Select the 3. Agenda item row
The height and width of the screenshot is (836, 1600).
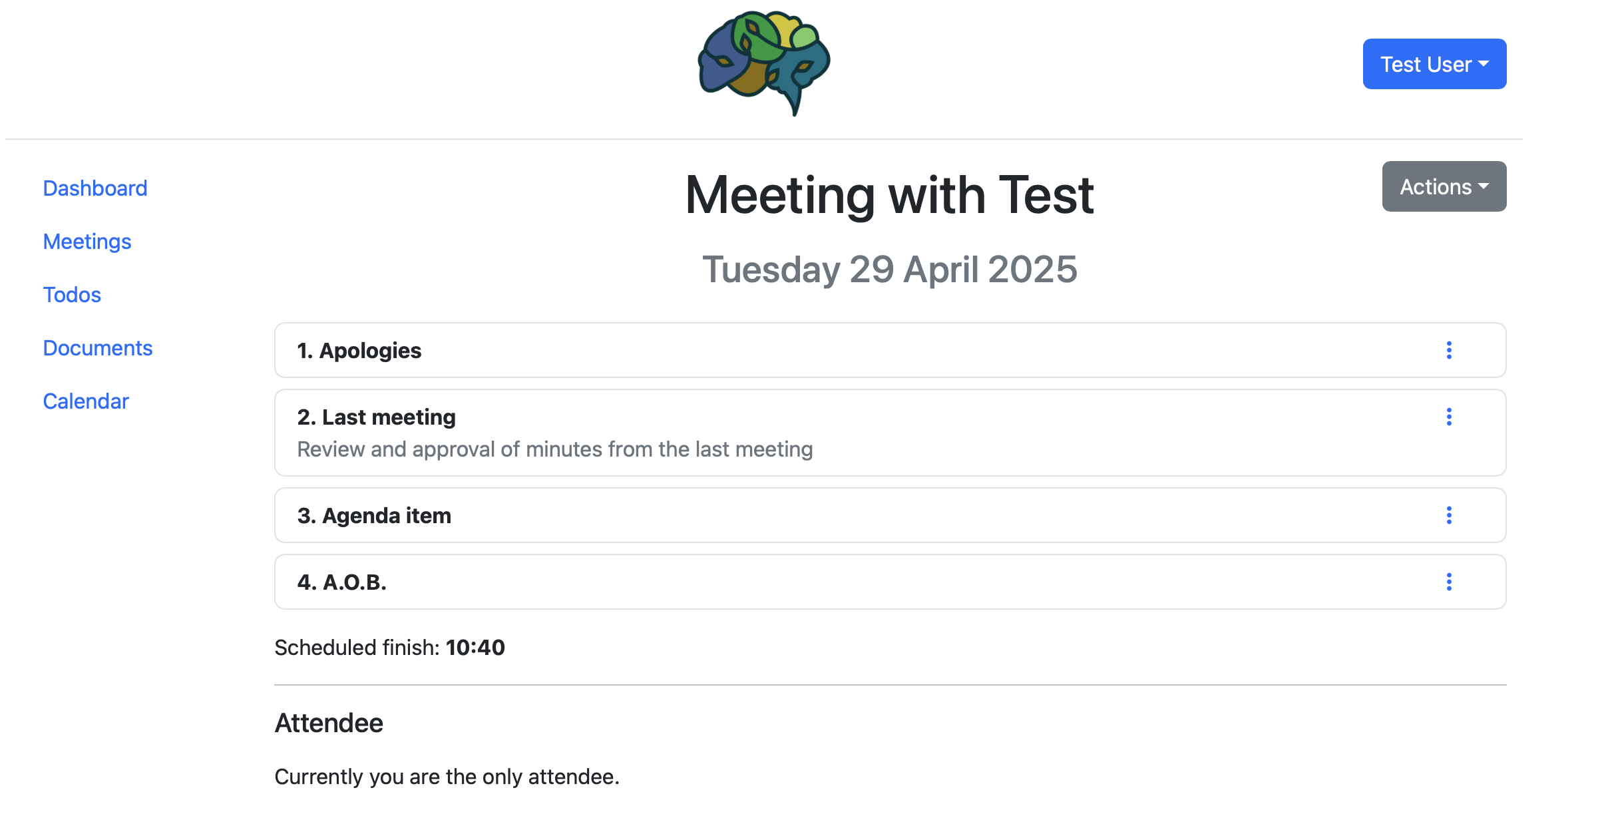890,515
